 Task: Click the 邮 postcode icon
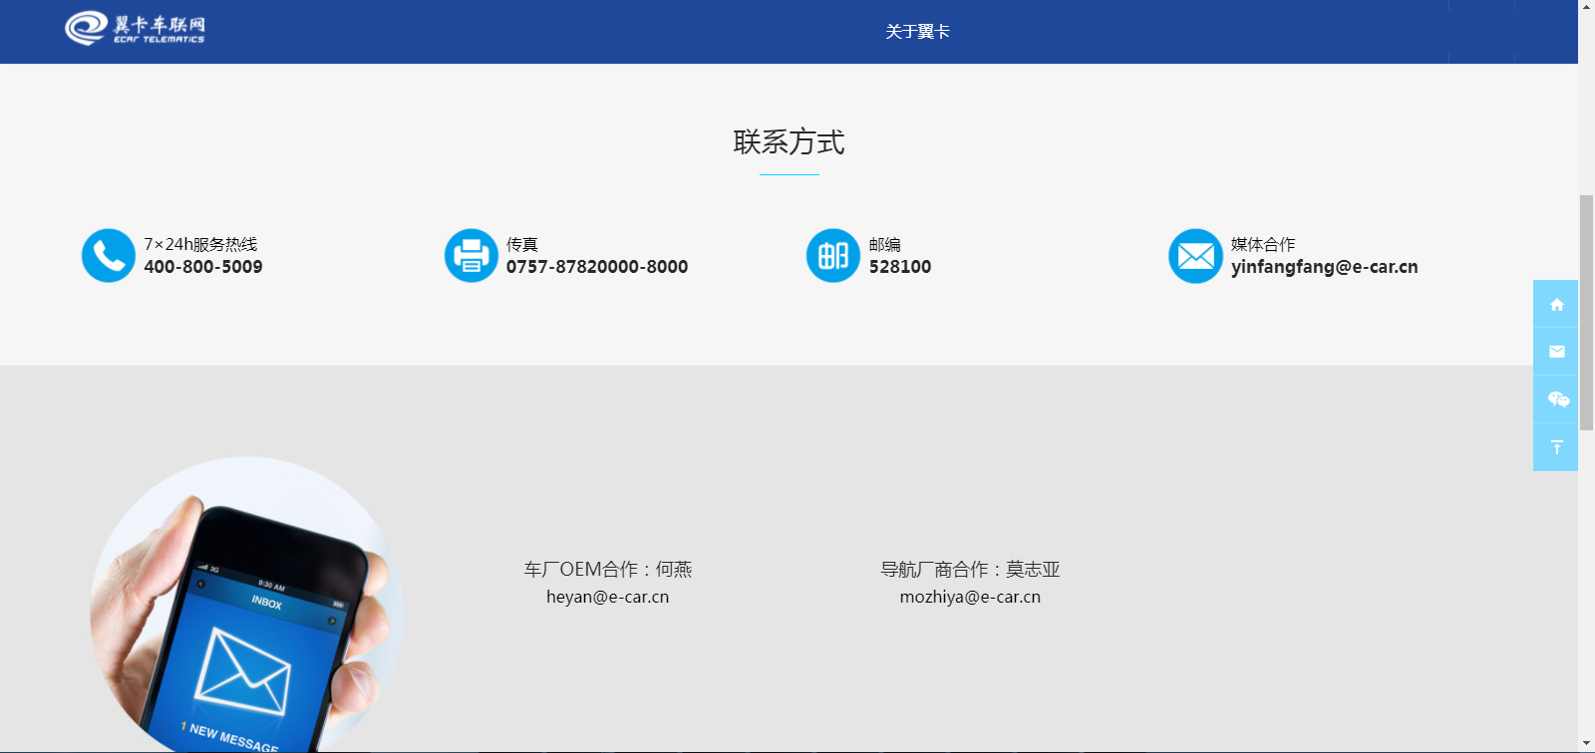click(x=833, y=256)
